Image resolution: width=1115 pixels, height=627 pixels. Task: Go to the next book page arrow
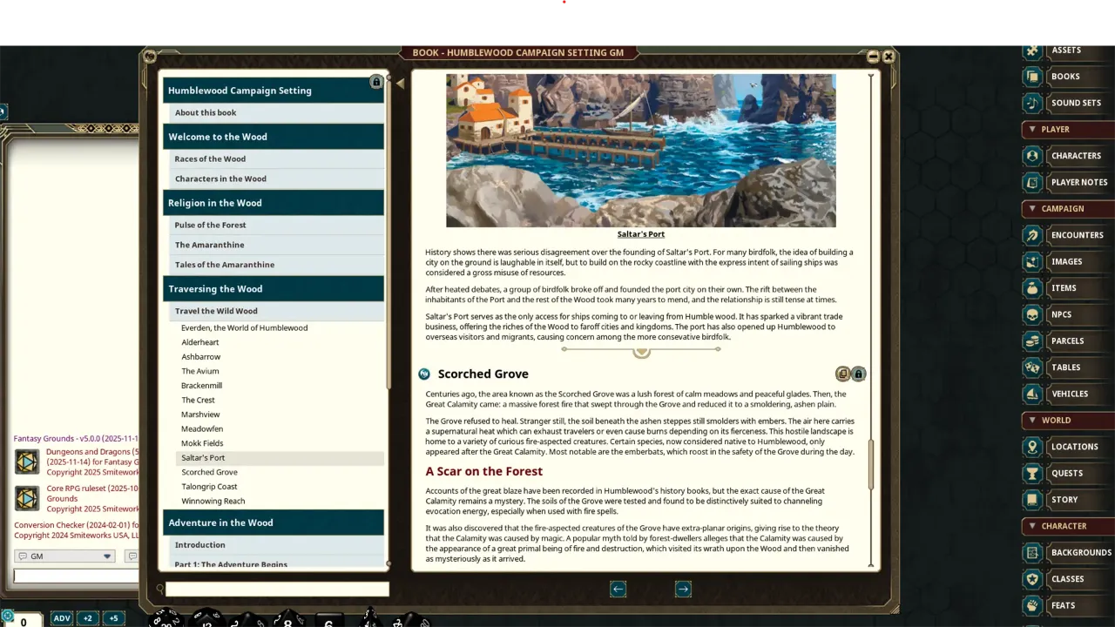[683, 589]
